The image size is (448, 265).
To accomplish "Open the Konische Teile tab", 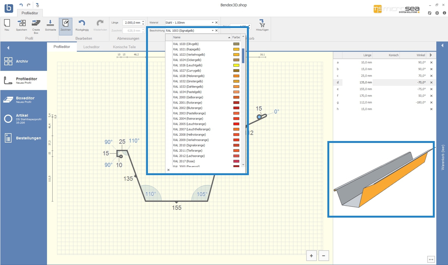I will point(124,47).
